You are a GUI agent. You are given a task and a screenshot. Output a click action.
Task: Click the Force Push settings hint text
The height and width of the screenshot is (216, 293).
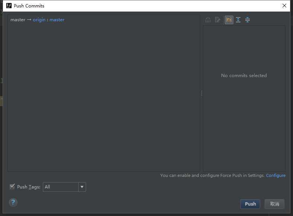pos(212,175)
